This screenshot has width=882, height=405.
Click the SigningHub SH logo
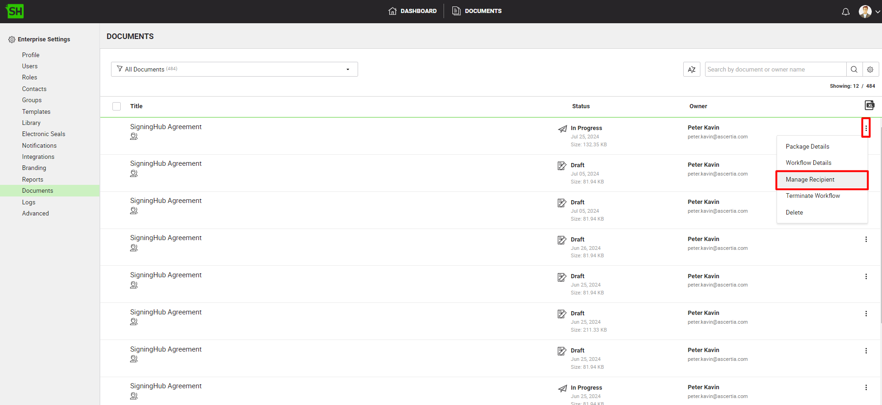15,11
